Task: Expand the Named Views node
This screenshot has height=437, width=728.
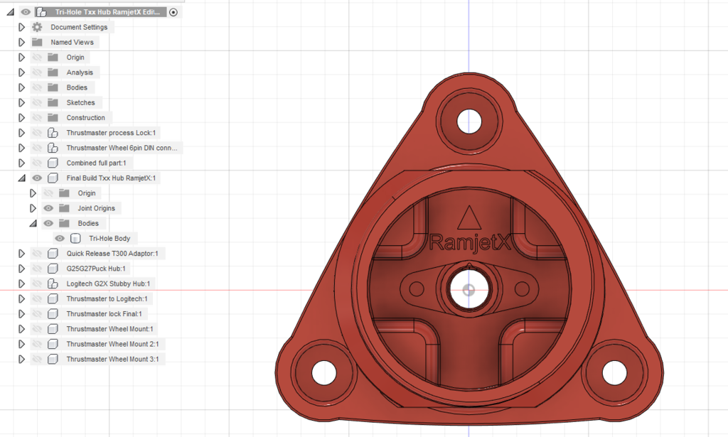Action: click(x=21, y=42)
